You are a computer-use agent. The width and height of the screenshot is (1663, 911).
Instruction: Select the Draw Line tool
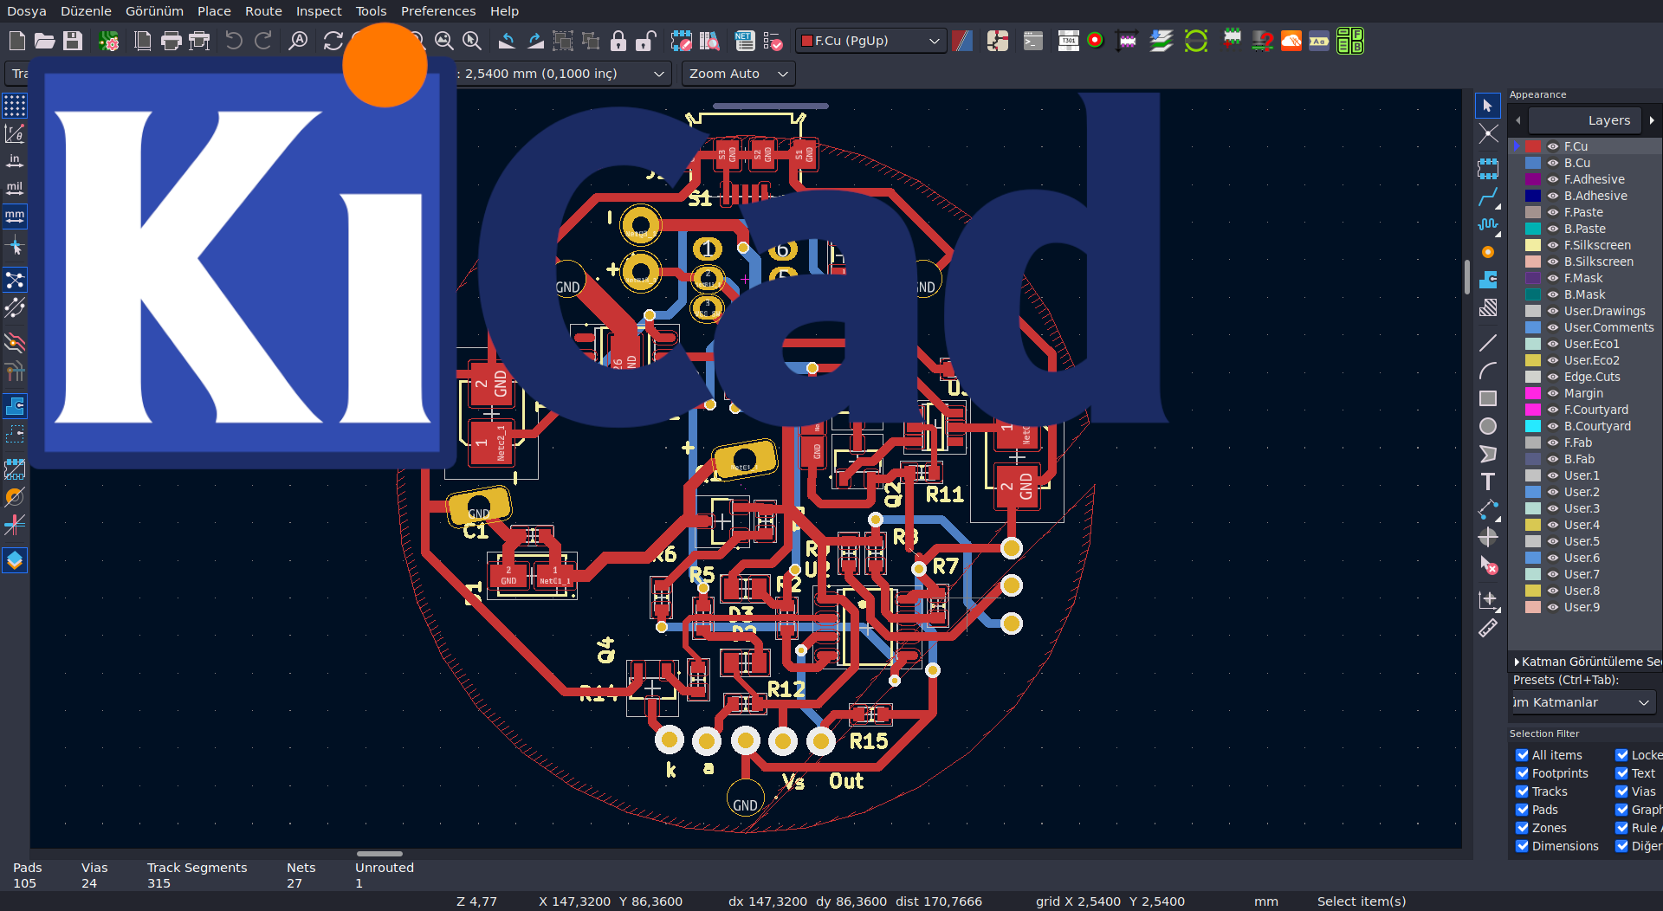tap(1488, 343)
